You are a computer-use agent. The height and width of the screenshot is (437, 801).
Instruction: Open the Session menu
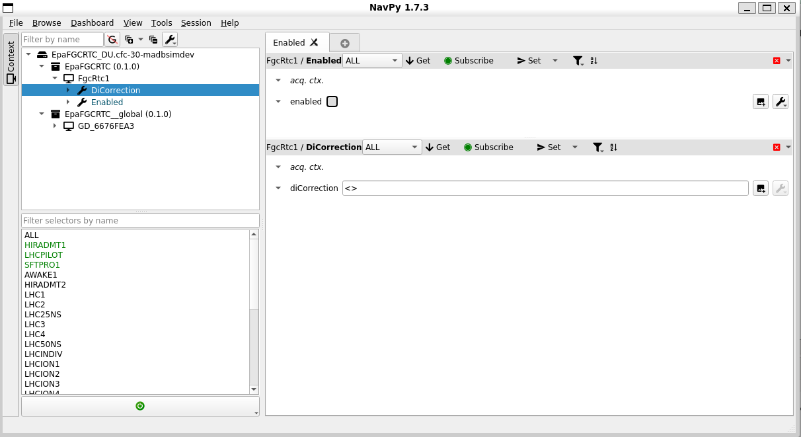click(196, 23)
